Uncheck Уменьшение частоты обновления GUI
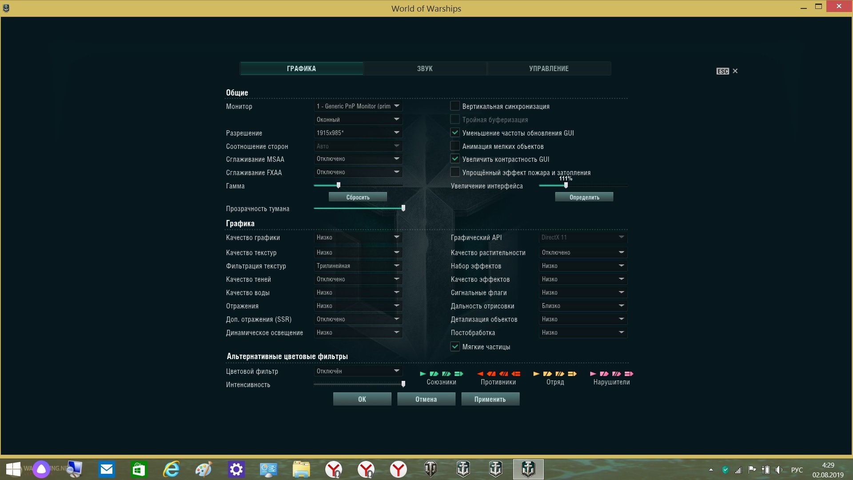This screenshot has height=480, width=853. point(455,133)
